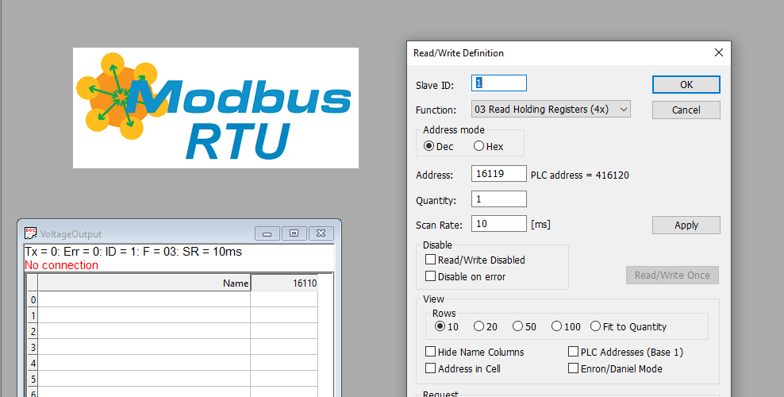The height and width of the screenshot is (397, 784).
Task: Select 10 rows view option
Action: click(x=447, y=326)
